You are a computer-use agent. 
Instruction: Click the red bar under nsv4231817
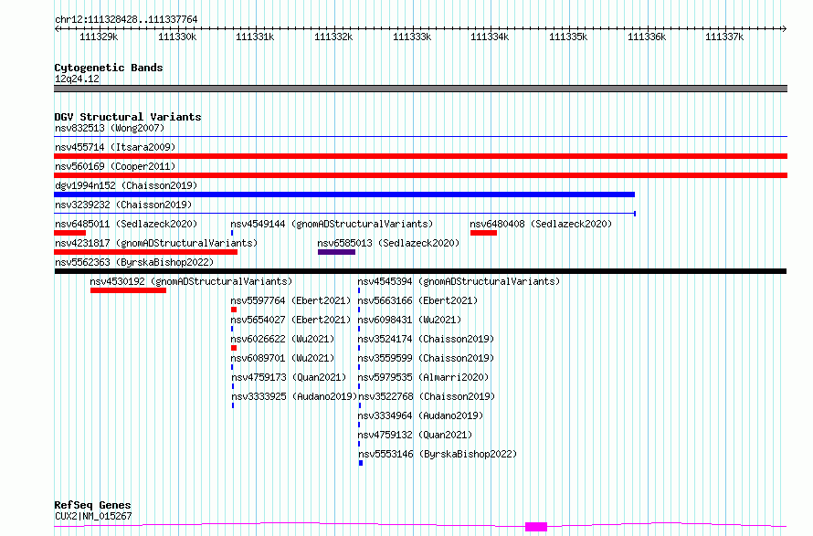[x=145, y=252]
